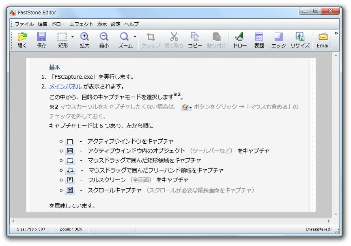Click the 縮小 zoom out icon
Screen dimensions: 351x246
coord(104,37)
